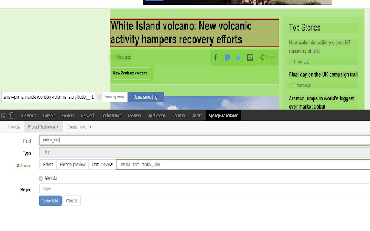Screen dimensions: 370x231
Task: Click the article hero image
Action: pos(194,103)
